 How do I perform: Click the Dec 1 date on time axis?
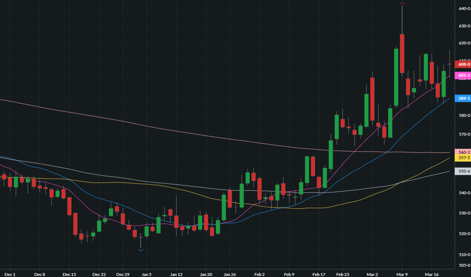click(x=10, y=275)
